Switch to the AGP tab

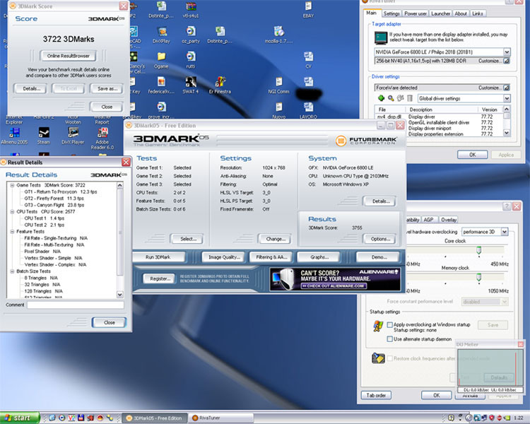[x=429, y=220]
